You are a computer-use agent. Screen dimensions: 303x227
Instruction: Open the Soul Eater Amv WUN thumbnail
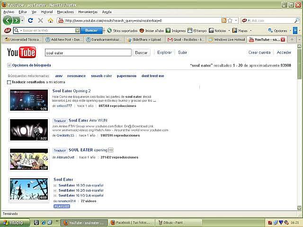pyautogui.click(x=29, y=130)
